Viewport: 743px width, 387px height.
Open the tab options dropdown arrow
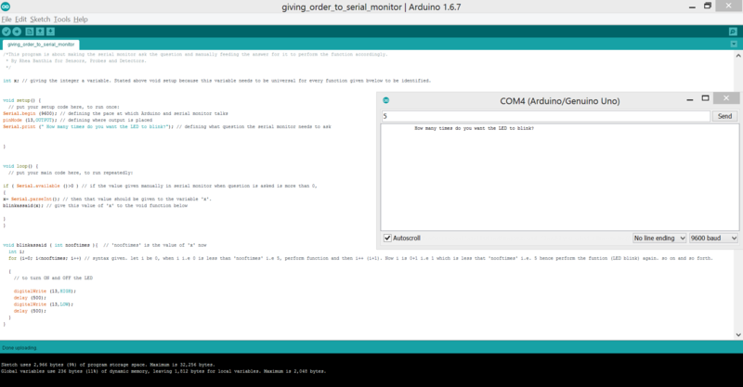pyautogui.click(x=733, y=44)
